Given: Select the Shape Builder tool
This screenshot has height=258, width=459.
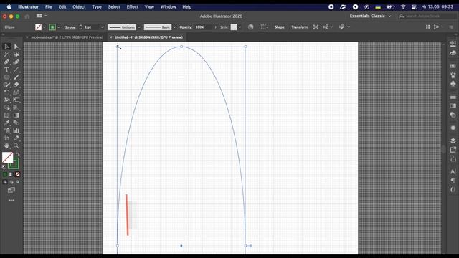Looking at the screenshot, I should (6, 107).
